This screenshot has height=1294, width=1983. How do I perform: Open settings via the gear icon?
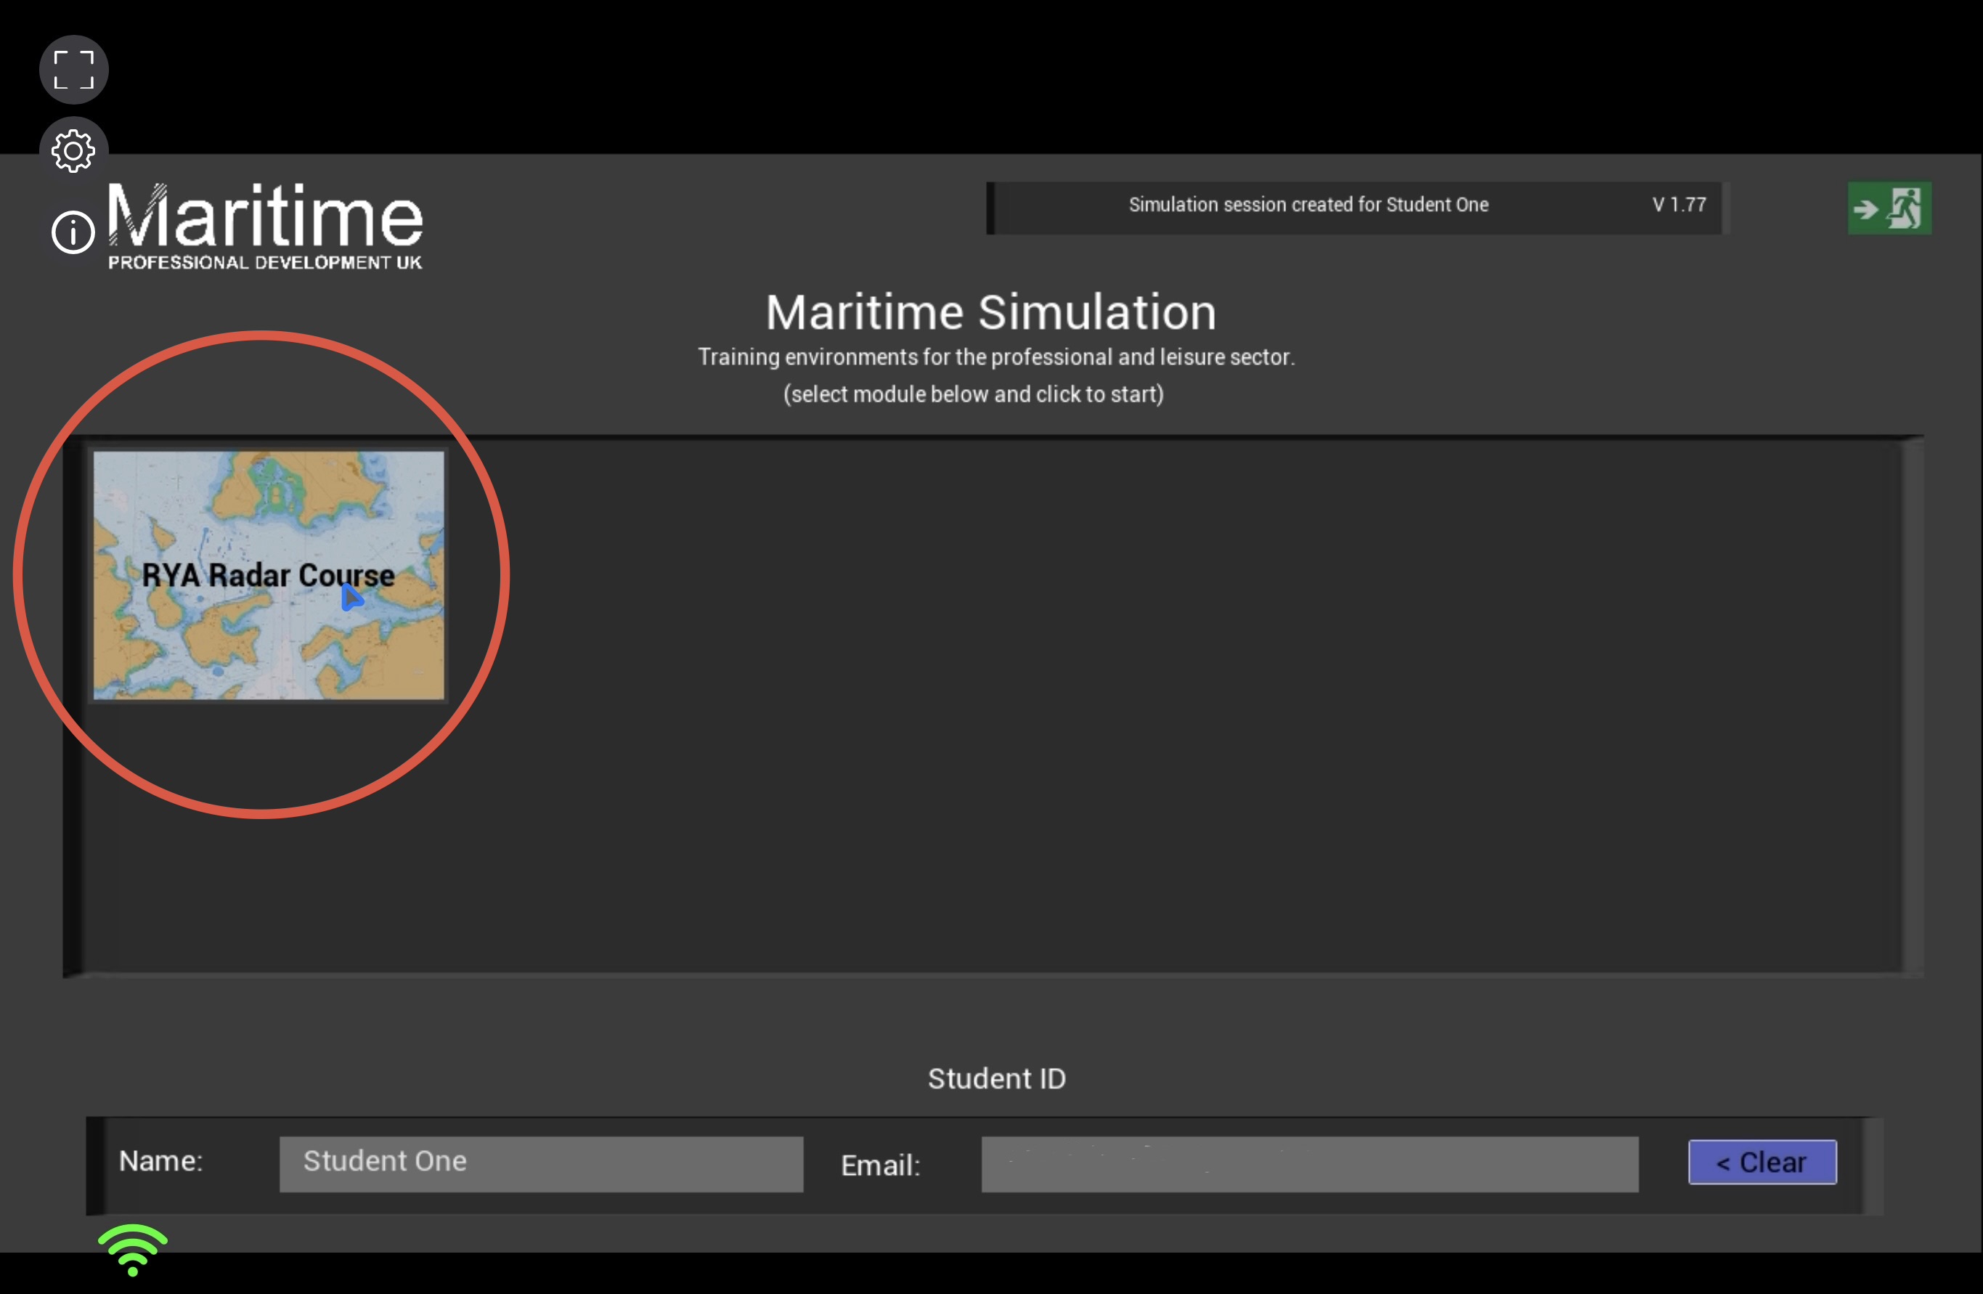[x=73, y=152]
